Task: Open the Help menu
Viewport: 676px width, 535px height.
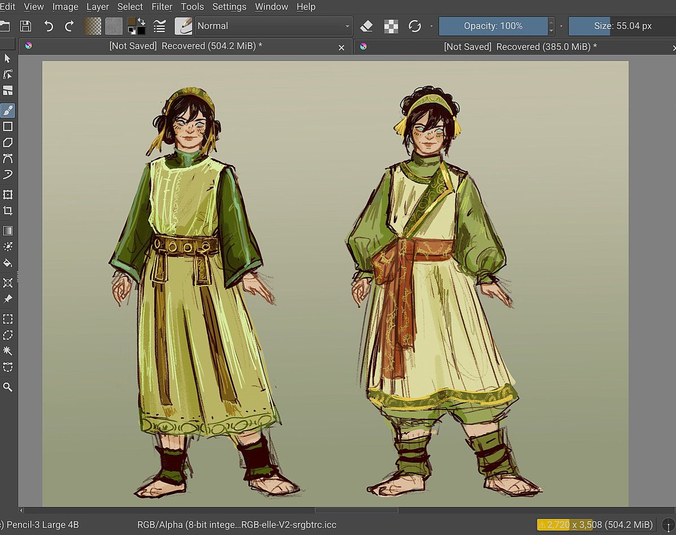Action: 306,7
